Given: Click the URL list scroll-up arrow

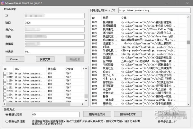Looking at the screenshot, I should (86, 68).
